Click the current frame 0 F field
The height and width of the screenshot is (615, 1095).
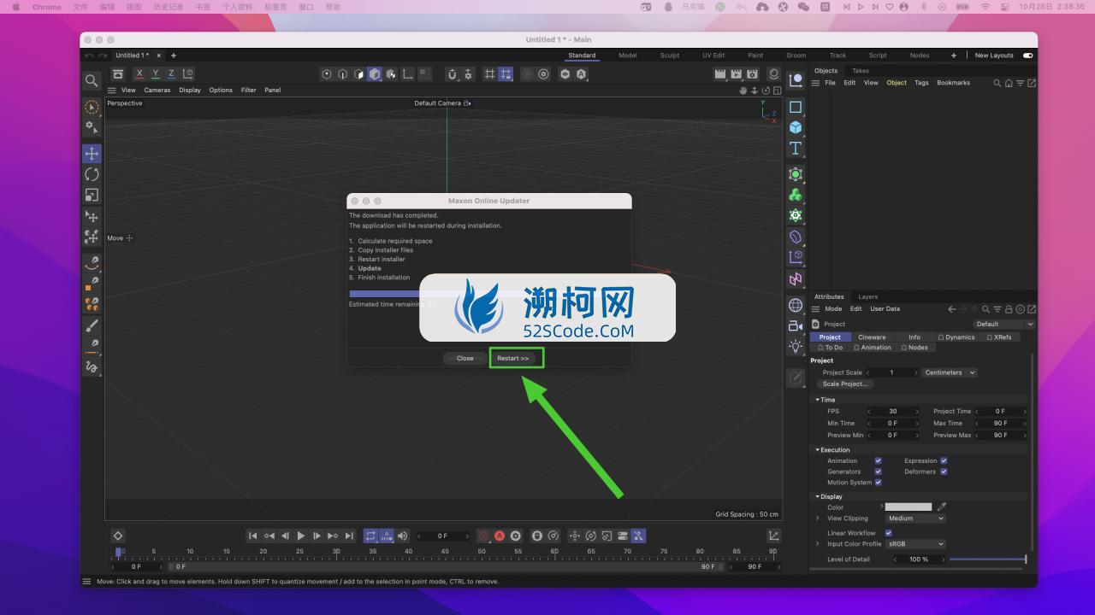click(442, 536)
